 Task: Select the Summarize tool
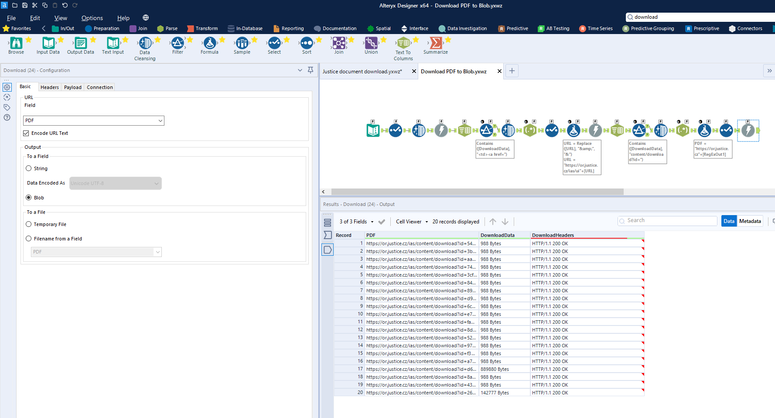click(436, 44)
